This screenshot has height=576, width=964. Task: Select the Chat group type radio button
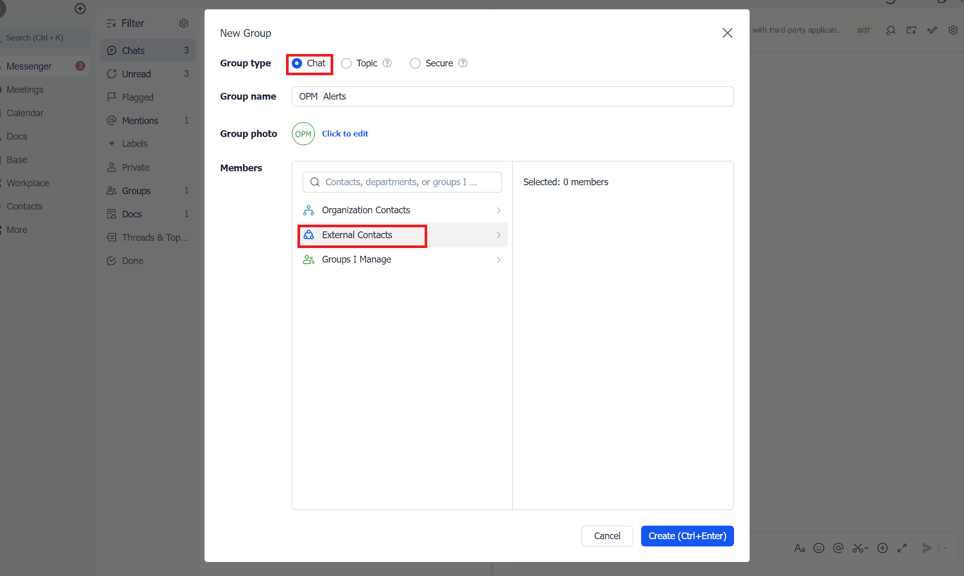pyautogui.click(x=297, y=63)
